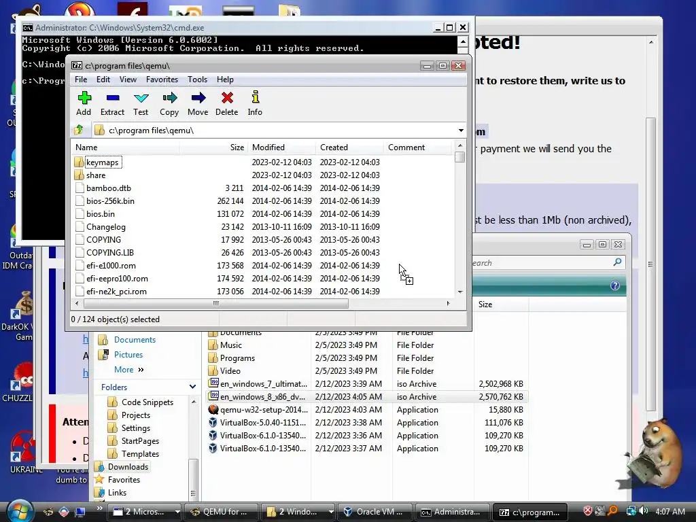Click the Add button in 7-Zip toolbar
Image resolution: width=696 pixels, height=522 pixels.
click(84, 103)
